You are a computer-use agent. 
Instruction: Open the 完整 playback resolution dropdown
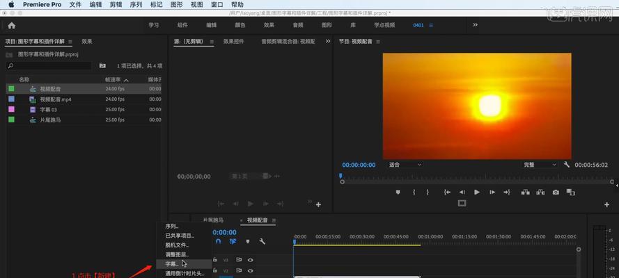click(539, 165)
